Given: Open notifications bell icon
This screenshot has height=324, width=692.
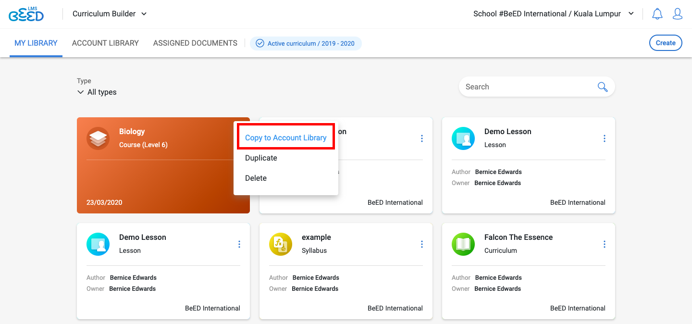Looking at the screenshot, I should click(657, 14).
